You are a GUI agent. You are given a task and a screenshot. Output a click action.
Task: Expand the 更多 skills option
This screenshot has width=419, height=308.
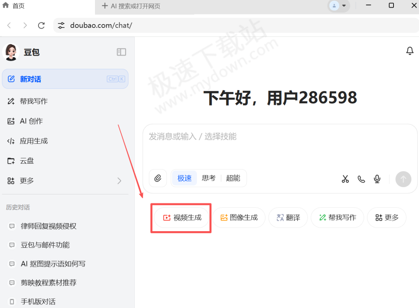point(387,217)
